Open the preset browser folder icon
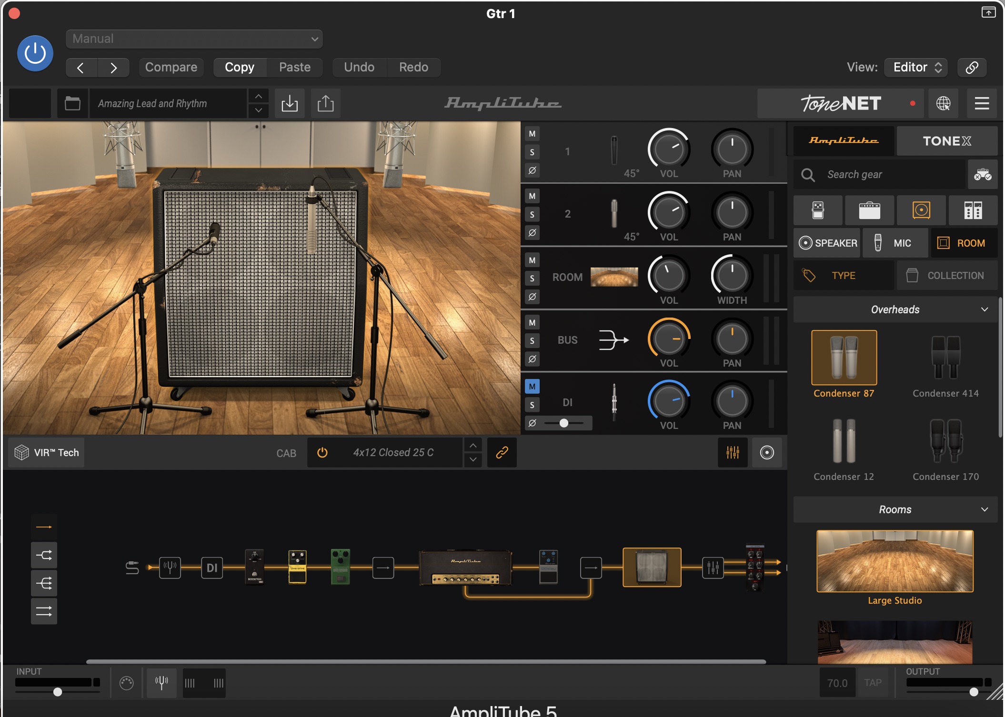This screenshot has width=1005, height=717. click(x=72, y=103)
